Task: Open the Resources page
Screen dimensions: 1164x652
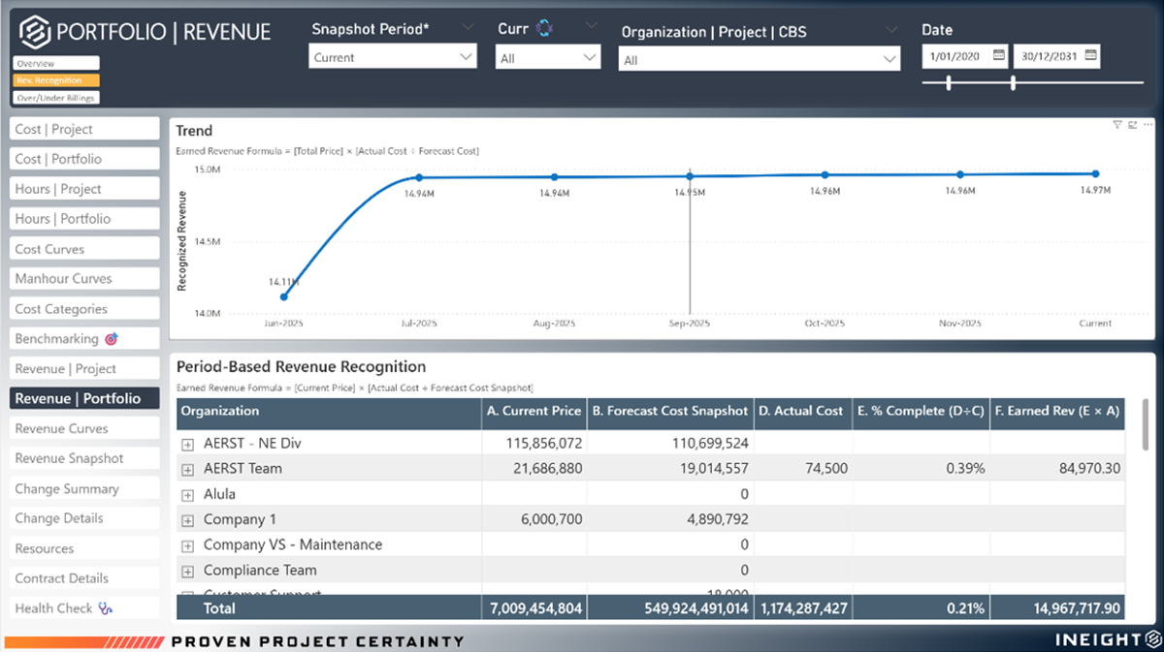Action: (84, 548)
